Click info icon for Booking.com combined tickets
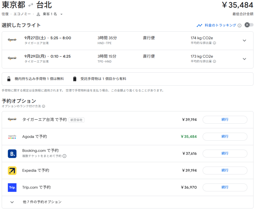Image resolution: width=256 pixels, height=210 pixels. tap(64, 156)
